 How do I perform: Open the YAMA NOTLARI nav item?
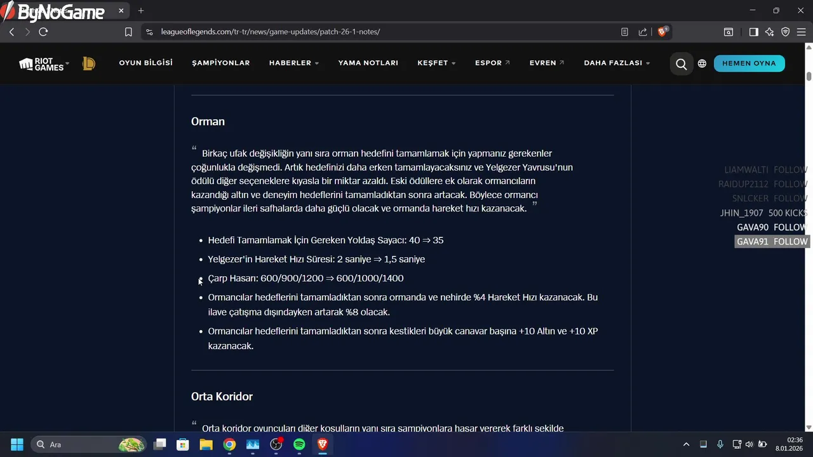coord(368,63)
